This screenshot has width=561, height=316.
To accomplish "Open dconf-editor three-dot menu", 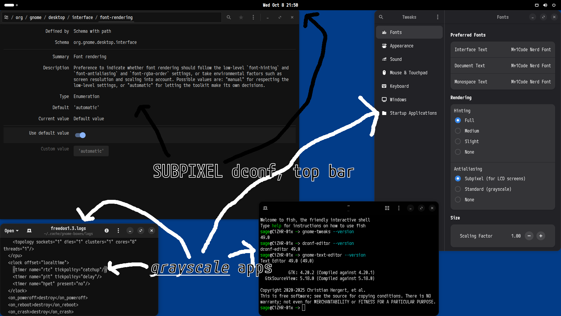I will 253,18.
